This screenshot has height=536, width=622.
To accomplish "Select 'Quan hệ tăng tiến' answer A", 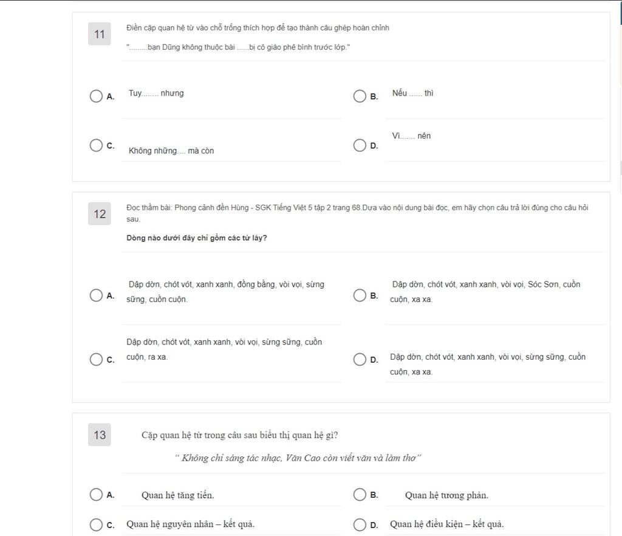I will [x=96, y=494].
